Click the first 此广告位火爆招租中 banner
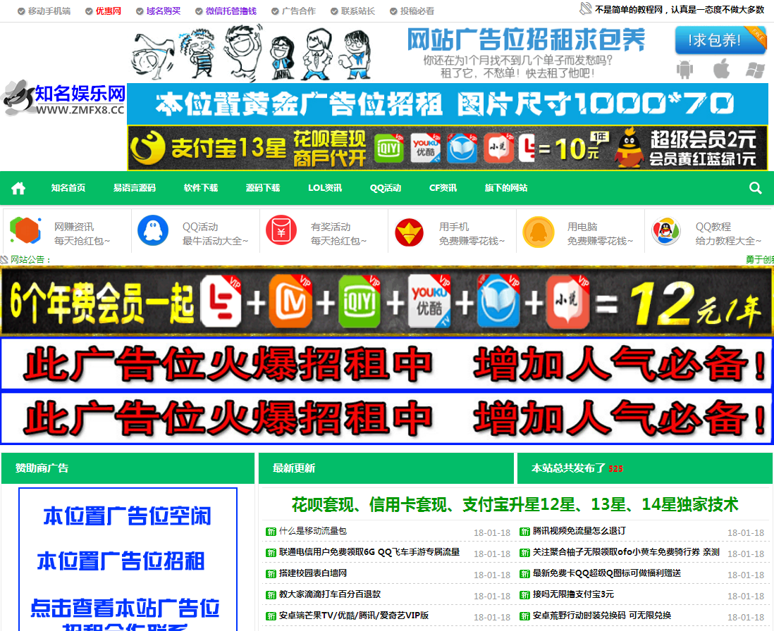Viewport: 774px width, 631px height. click(387, 364)
